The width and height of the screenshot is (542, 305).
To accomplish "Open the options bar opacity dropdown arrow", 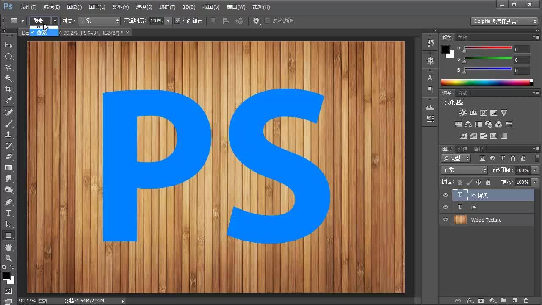I will click(169, 21).
